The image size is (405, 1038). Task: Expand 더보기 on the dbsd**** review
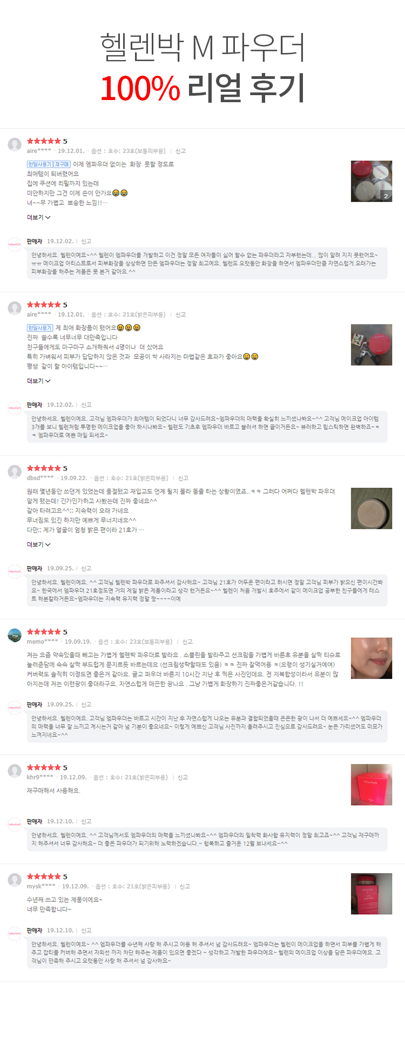pos(38,544)
